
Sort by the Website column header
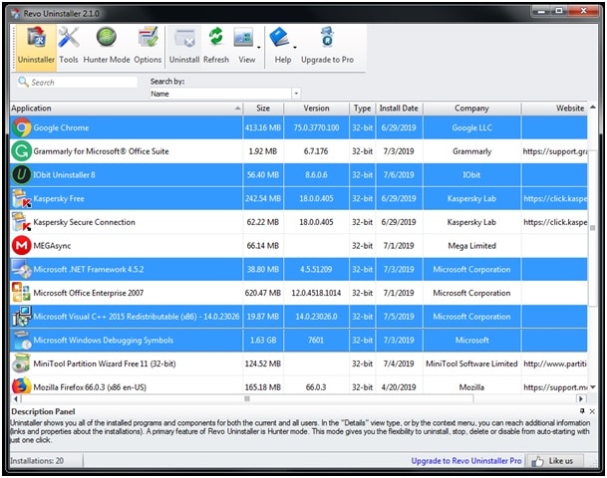[554, 109]
